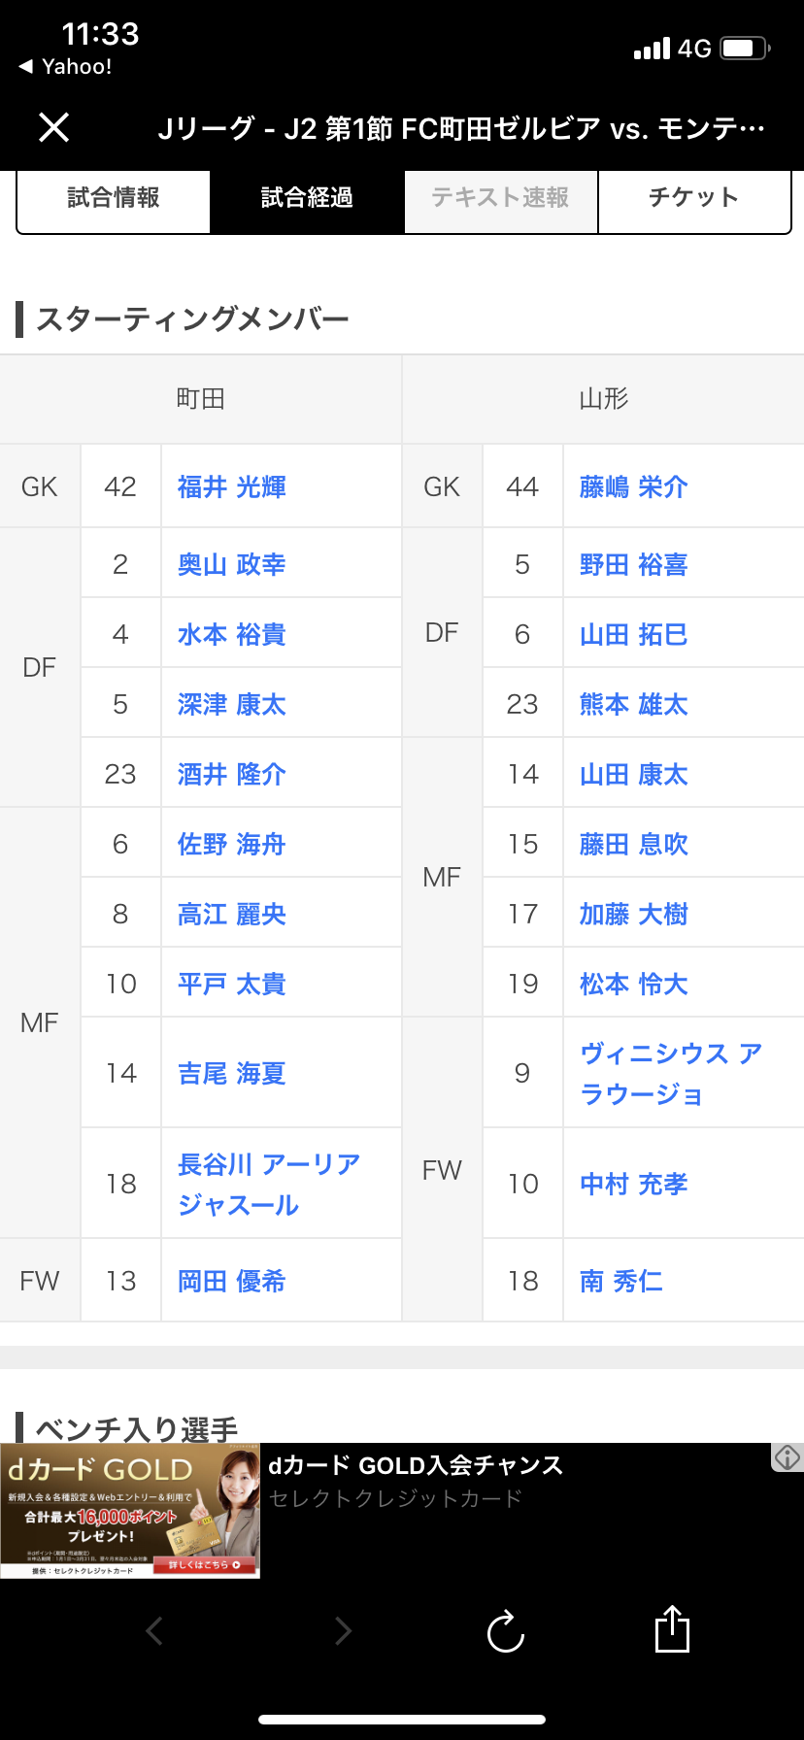Open the share sheet icon

coord(672,1629)
